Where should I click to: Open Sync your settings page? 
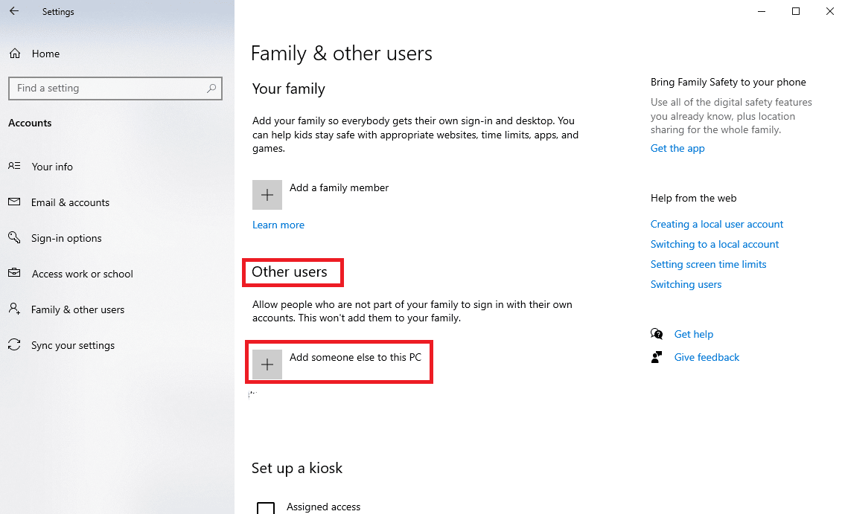(73, 346)
